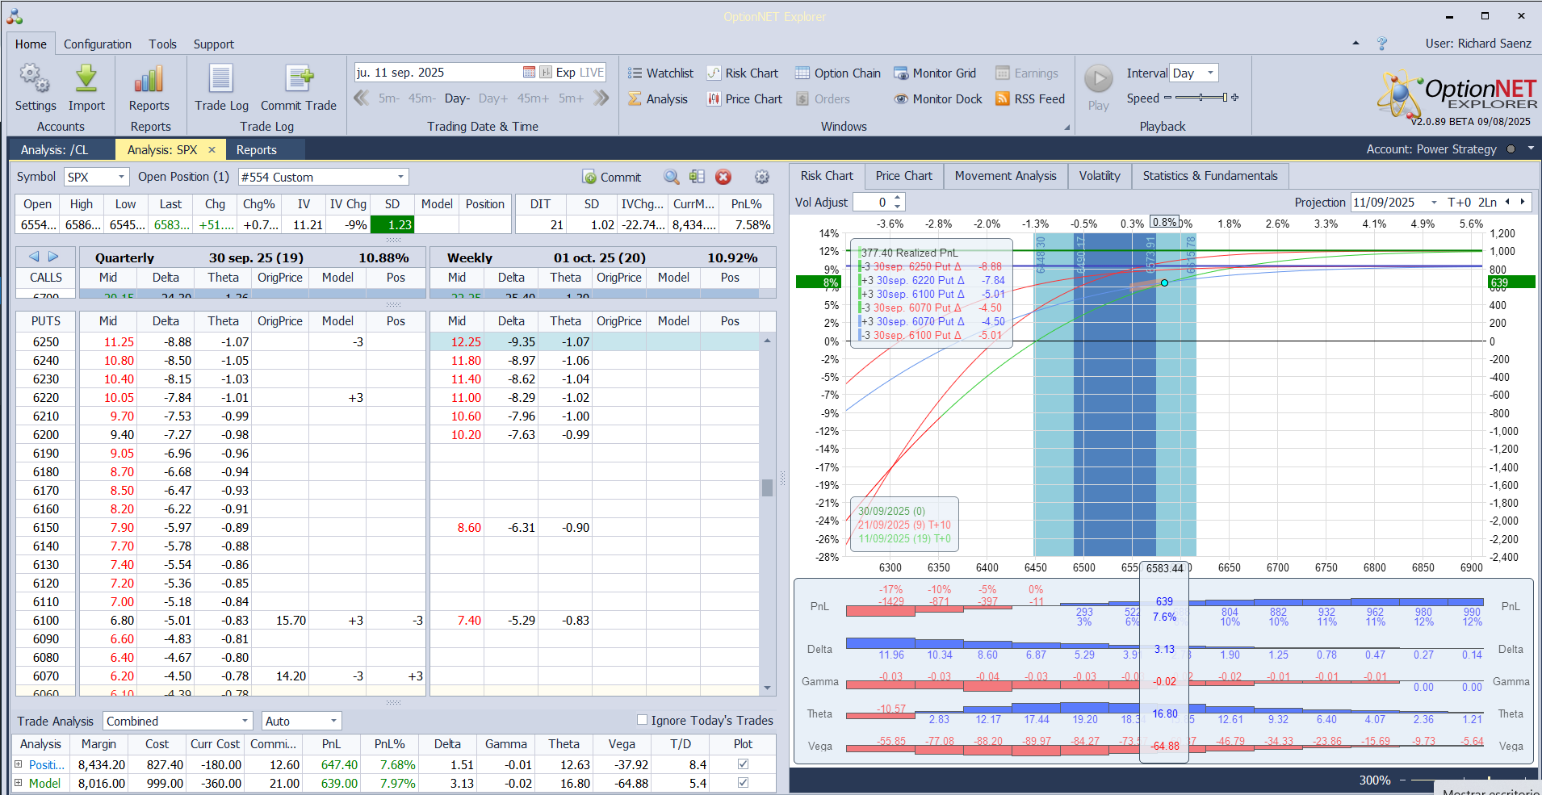Click the help question mark icon

(1382, 44)
